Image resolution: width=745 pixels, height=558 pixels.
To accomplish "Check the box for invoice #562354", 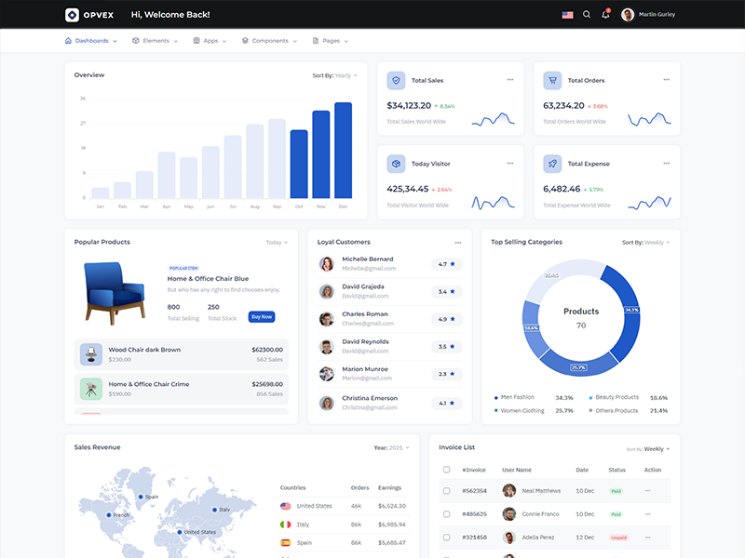I will (x=447, y=490).
